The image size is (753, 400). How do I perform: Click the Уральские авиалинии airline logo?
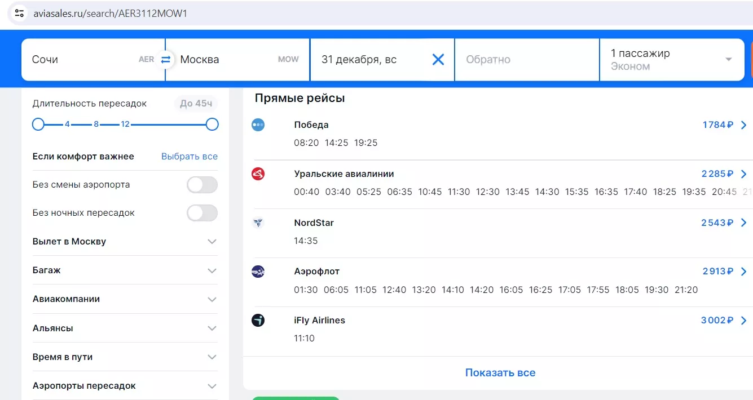tap(258, 174)
